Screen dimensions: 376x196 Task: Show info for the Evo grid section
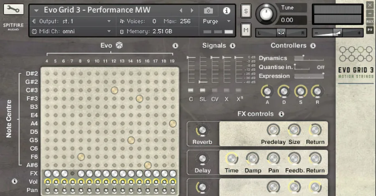[x=175, y=45]
